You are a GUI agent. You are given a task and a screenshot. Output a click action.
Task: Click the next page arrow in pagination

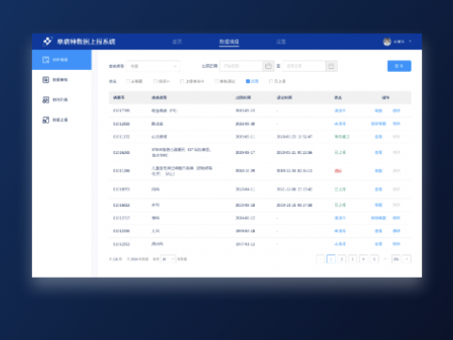pos(407,259)
